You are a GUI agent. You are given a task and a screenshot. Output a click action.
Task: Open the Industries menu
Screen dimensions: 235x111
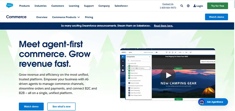coord(41,6)
